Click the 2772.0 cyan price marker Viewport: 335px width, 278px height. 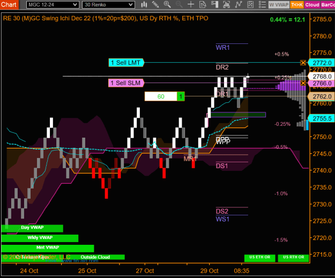pos(321,63)
